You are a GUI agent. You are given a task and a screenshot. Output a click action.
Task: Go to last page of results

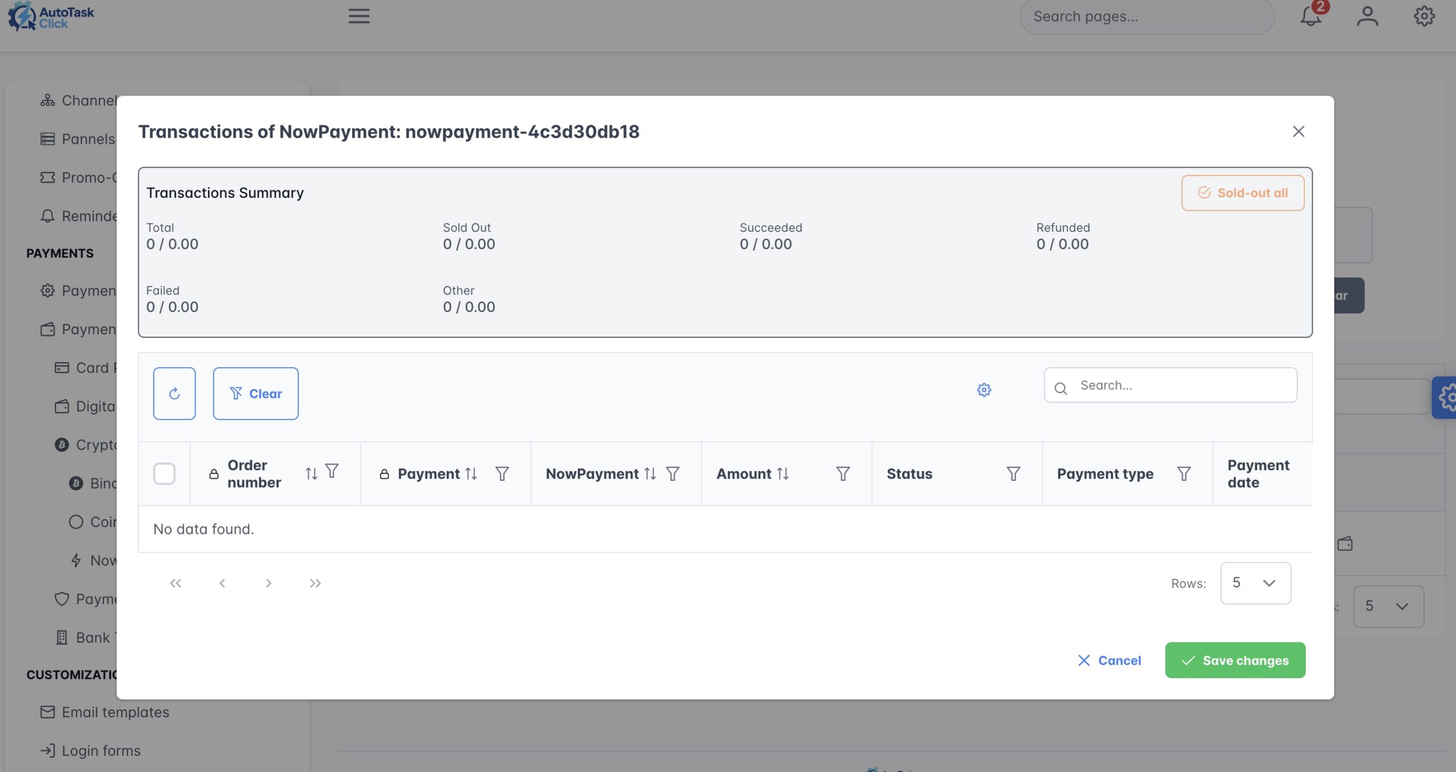[315, 583]
